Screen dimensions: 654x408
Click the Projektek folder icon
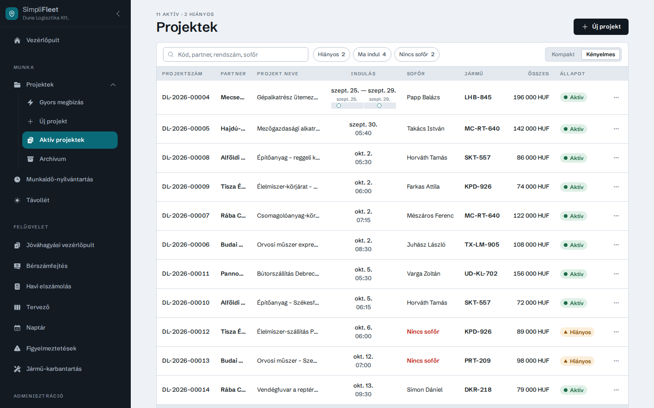coord(17,85)
